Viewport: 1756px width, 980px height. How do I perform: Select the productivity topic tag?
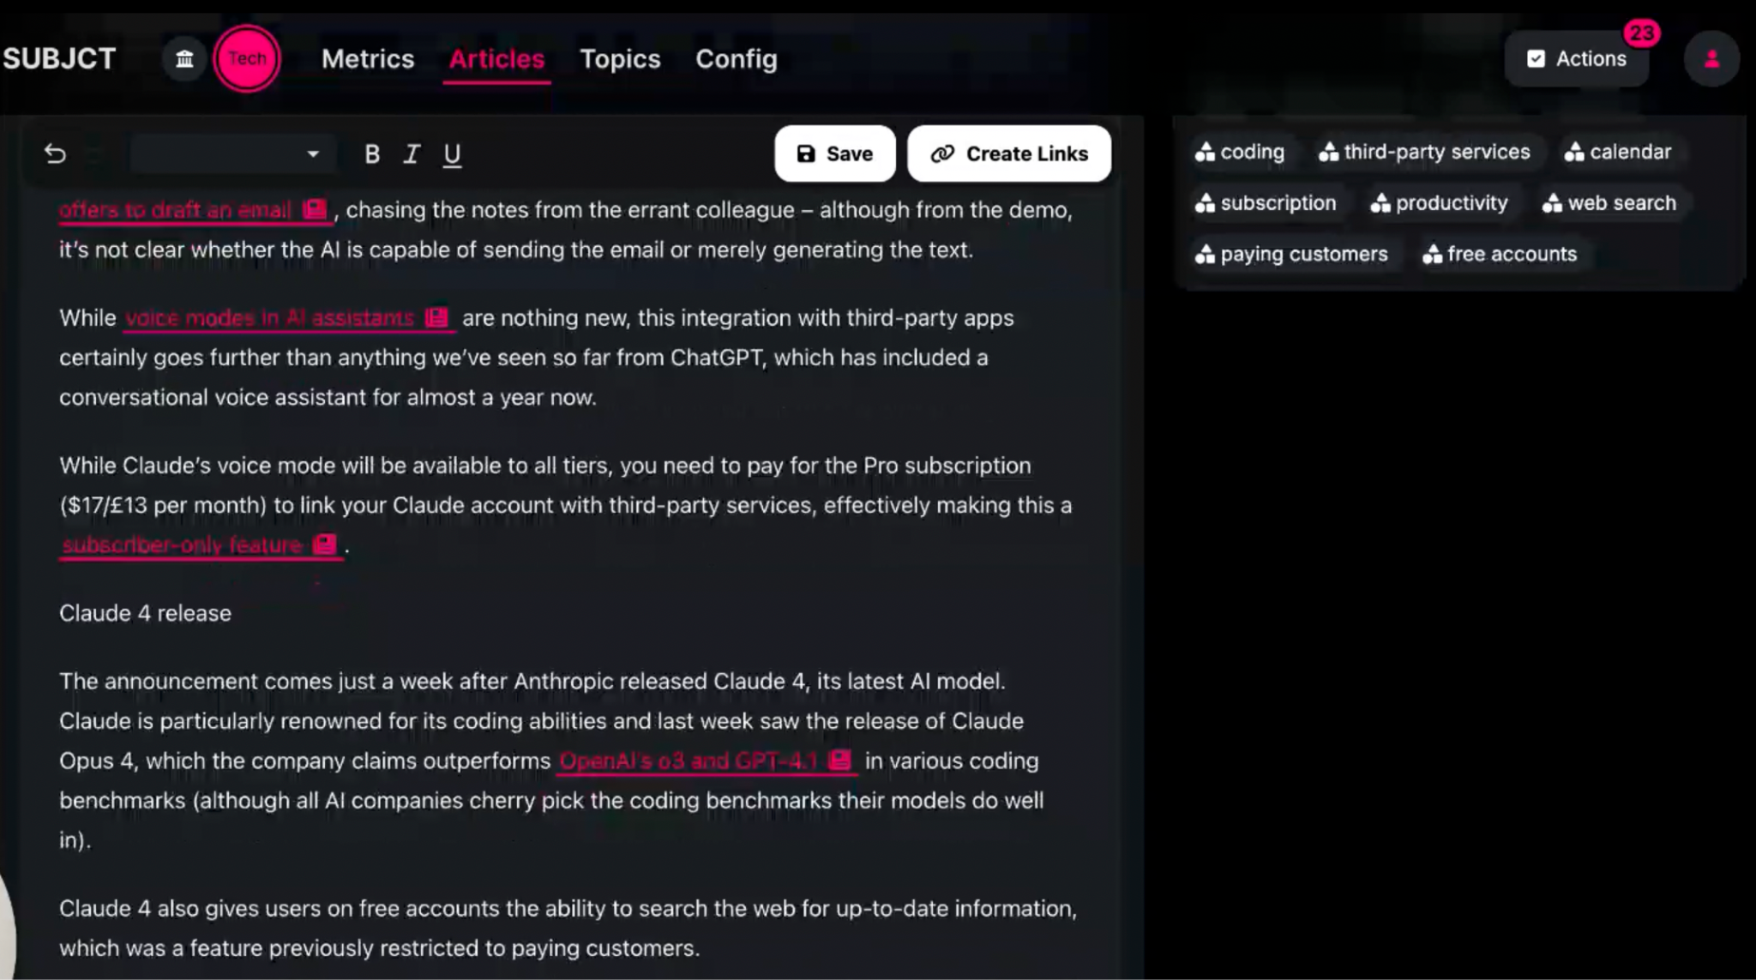(x=1440, y=203)
